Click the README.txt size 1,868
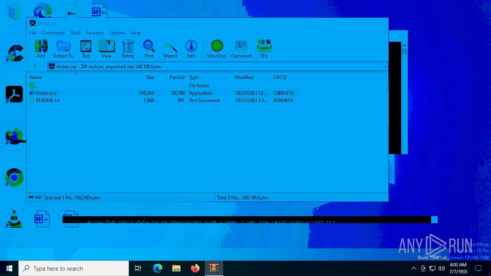491x276 pixels. [148, 100]
